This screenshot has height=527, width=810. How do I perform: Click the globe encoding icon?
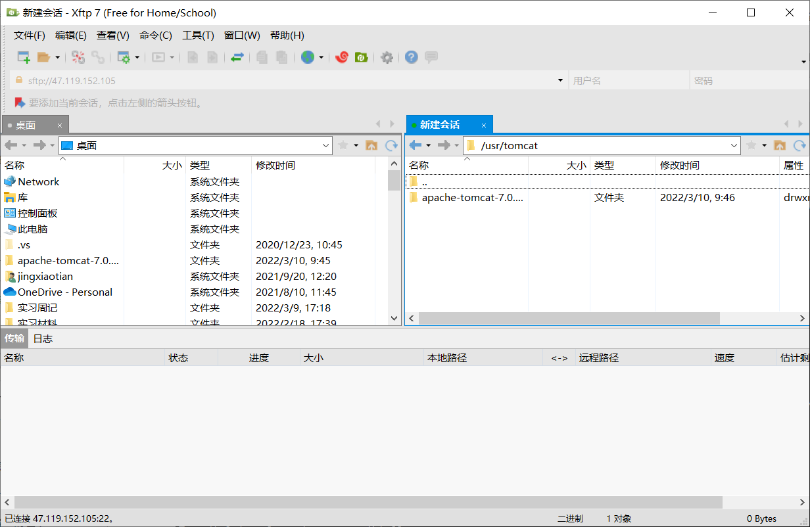pyautogui.click(x=308, y=57)
